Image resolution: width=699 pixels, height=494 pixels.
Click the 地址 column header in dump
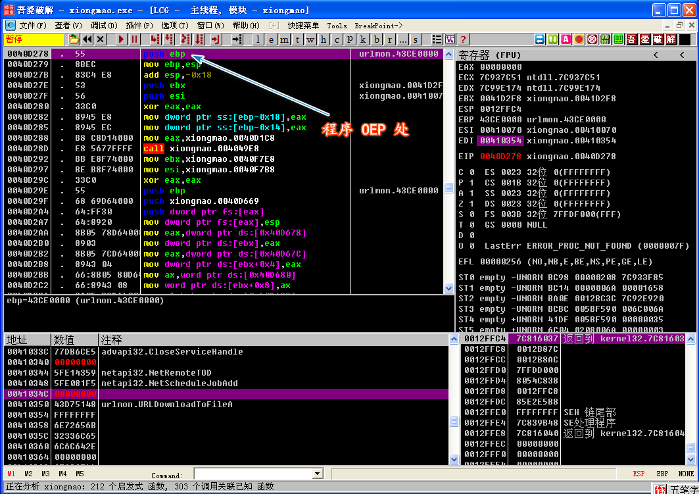point(28,340)
